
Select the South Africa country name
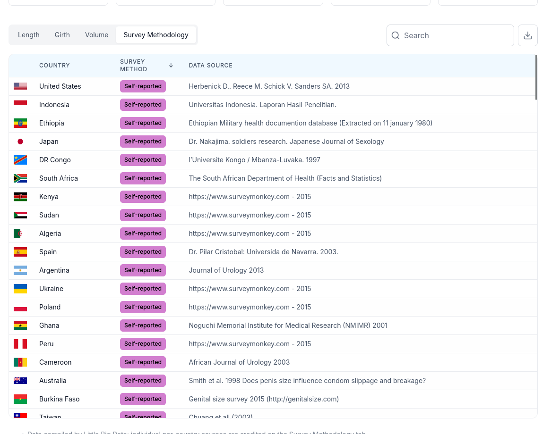click(59, 178)
